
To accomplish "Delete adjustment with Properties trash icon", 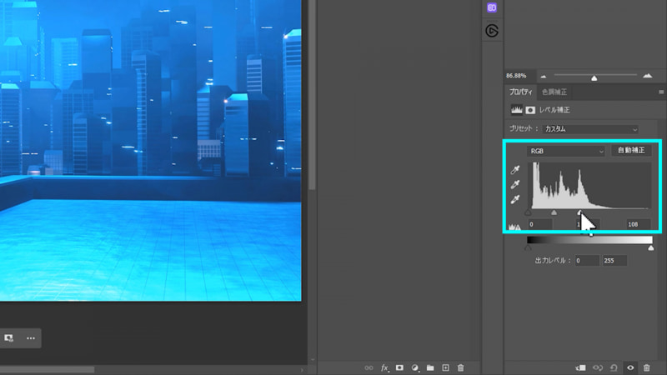I will point(647,367).
